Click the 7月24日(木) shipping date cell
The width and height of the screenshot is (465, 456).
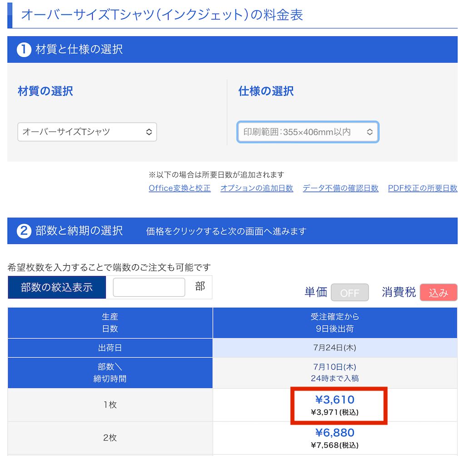pyautogui.click(x=335, y=348)
